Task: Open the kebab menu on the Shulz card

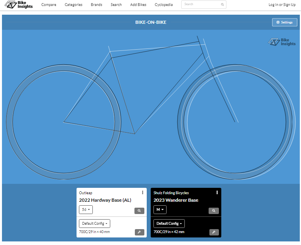Action: coord(217,192)
